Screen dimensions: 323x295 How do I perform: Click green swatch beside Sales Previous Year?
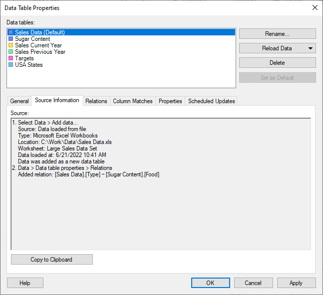coord(10,52)
